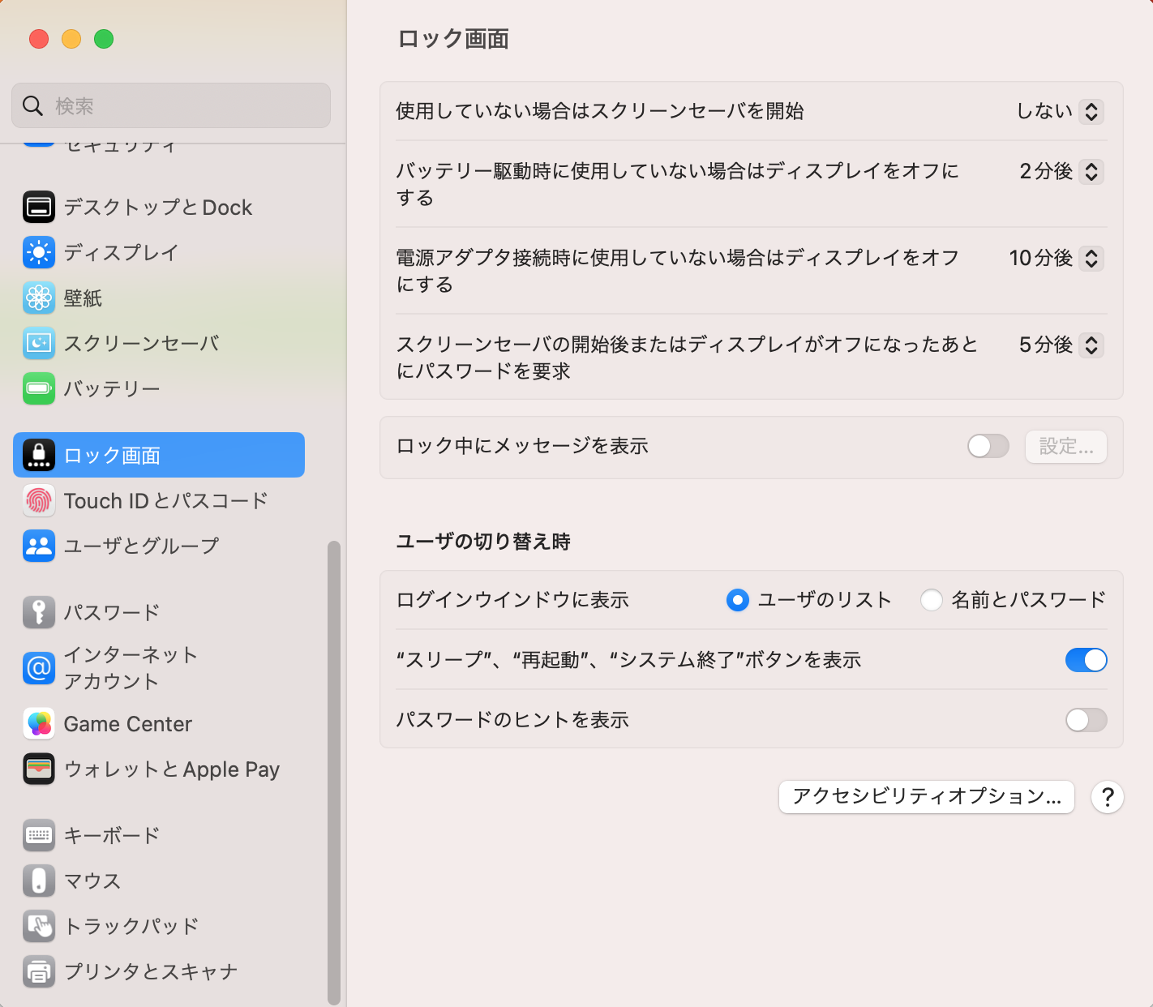Click the アクセシビリティオプション button

click(x=926, y=797)
